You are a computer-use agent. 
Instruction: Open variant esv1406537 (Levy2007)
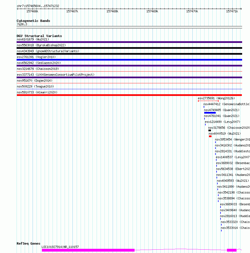[233, 157]
